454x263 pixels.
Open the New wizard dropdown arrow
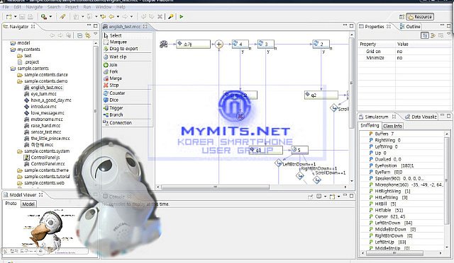point(16,17)
